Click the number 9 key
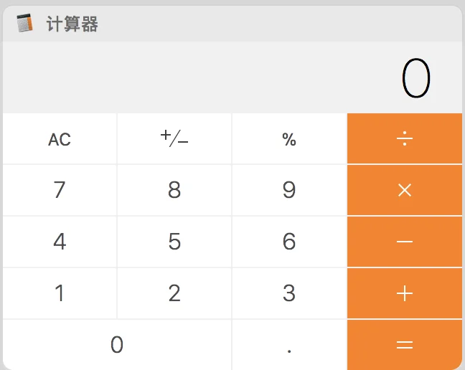Screen dimensions: 465x370 pos(289,190)
